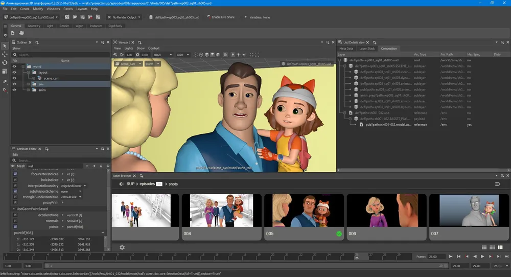This screenshot has height=277, width=511.
Task: Activate the Move tool in left toolbar
Action: (x=5, y=54)
